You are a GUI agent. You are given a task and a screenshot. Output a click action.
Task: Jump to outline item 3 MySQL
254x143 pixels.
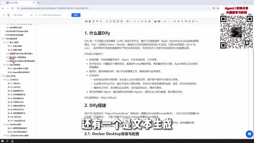[x=16, y=31]
